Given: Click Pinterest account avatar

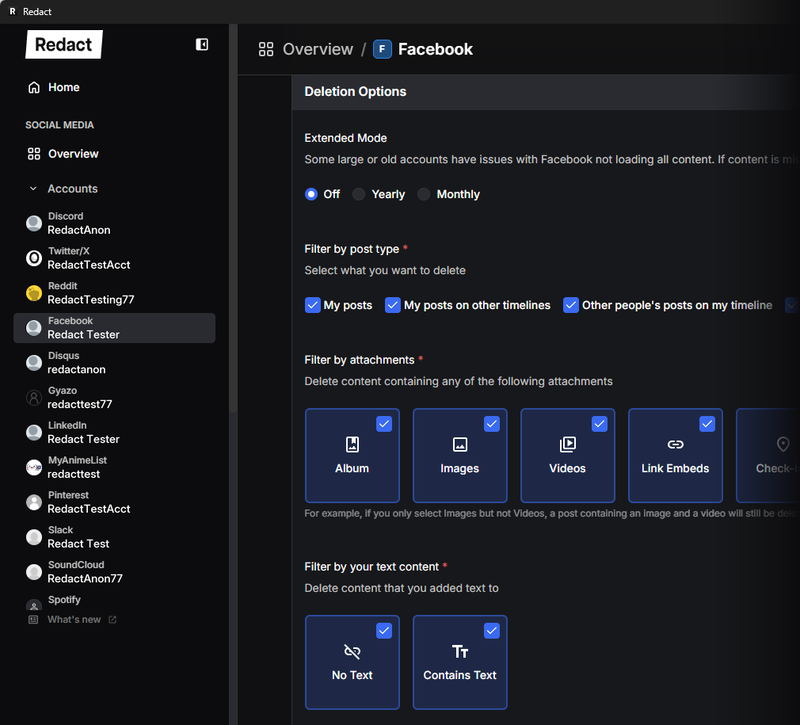Looking at the screenshot, I should pos(34,502).
